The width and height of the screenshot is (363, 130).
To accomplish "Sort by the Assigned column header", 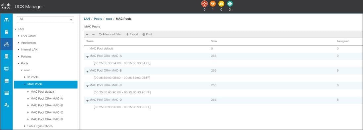I will [343, 41].
